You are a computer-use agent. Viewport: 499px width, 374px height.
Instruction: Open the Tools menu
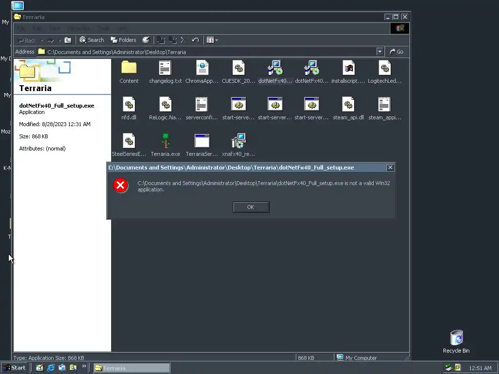103,28
